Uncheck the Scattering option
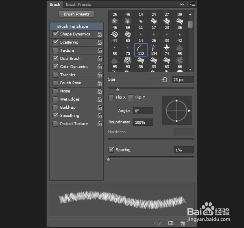Image resolution: width=244 pixels, height=228 pixels. pyautogui.click(x=55, y=42)
